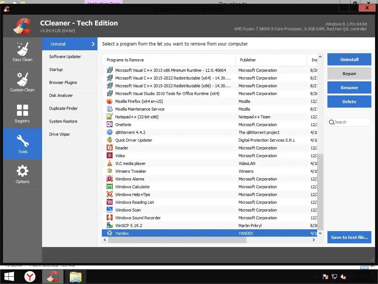Screen dimensions: 378x284
Task: Click the Repair button
Action: pos(349,74)
